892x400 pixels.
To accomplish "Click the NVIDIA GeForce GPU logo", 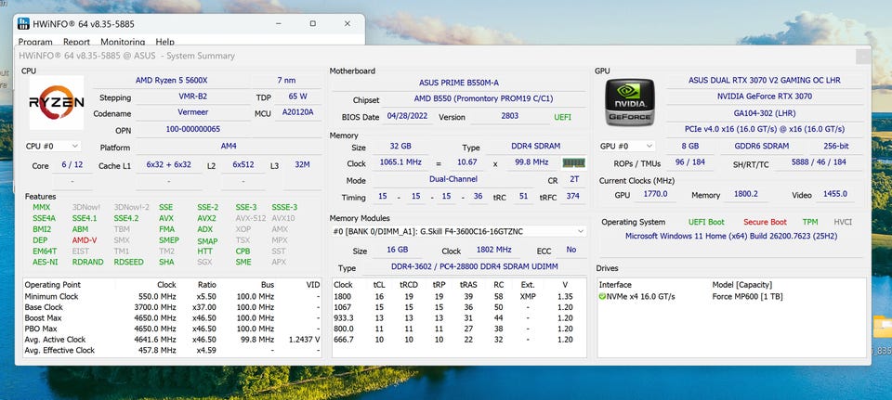I will [631, 101].
